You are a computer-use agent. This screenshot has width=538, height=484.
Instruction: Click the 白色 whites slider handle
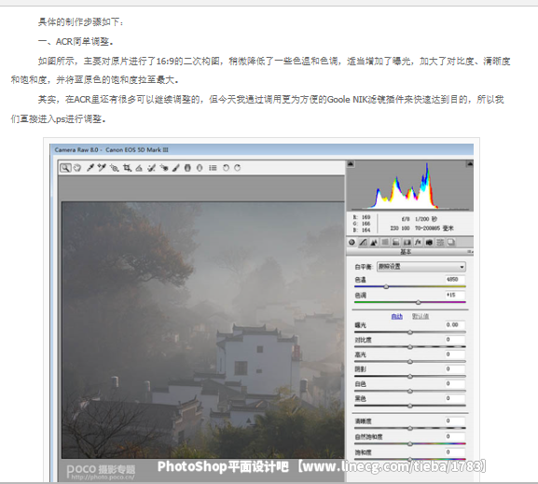(410, 392)
